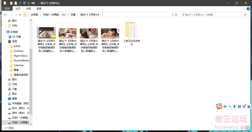Expand the ribbon with the chevron
This screenshot has width=252, height=132.
click(244, 9)
